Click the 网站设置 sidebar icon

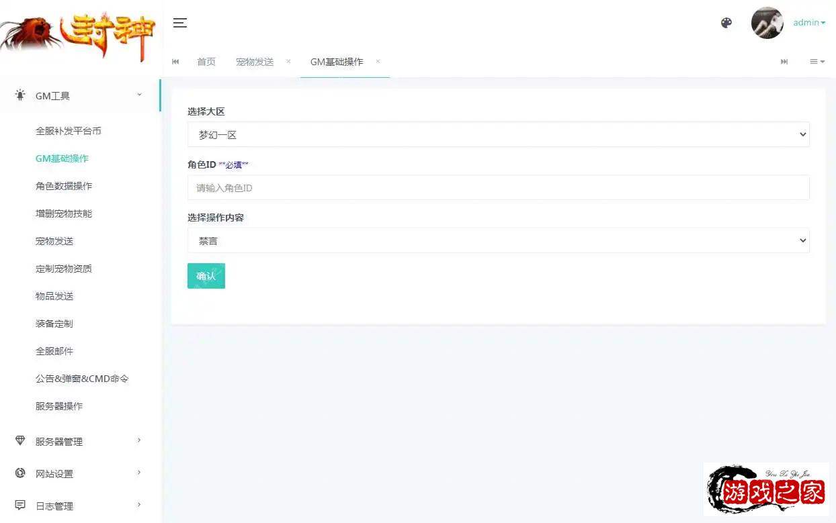[20, 473]
